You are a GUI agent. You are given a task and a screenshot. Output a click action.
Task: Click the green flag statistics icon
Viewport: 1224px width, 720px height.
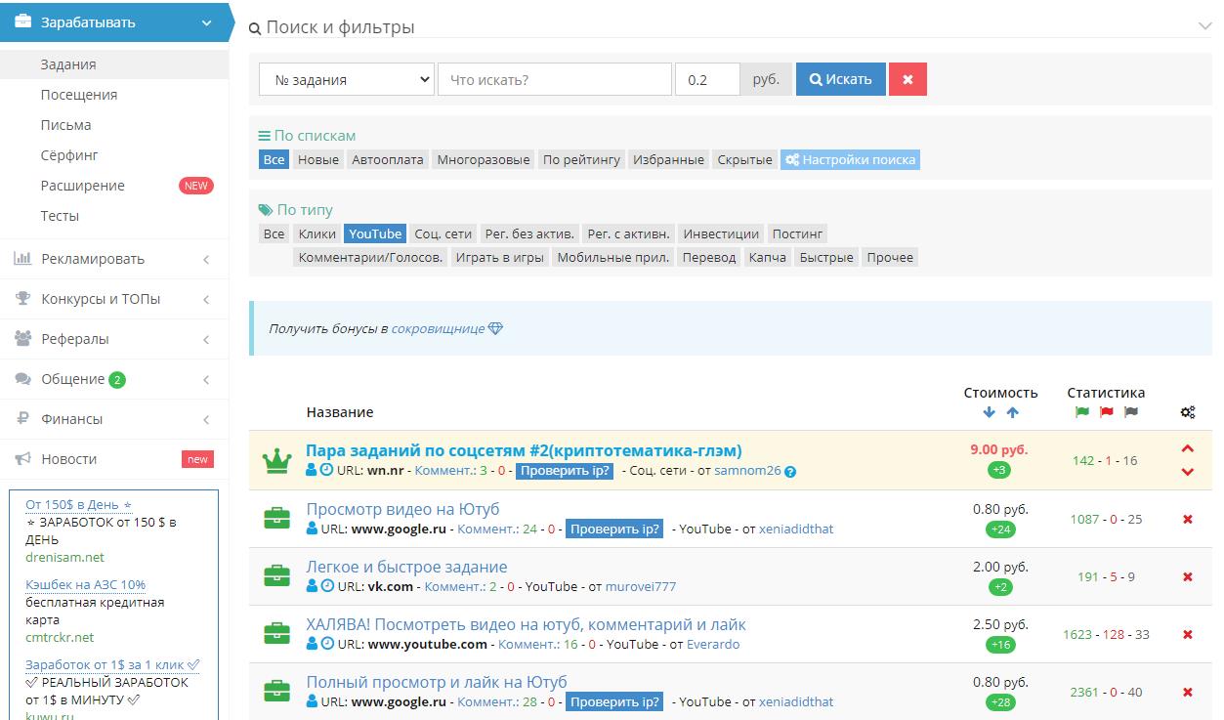tap(1082, 412)
